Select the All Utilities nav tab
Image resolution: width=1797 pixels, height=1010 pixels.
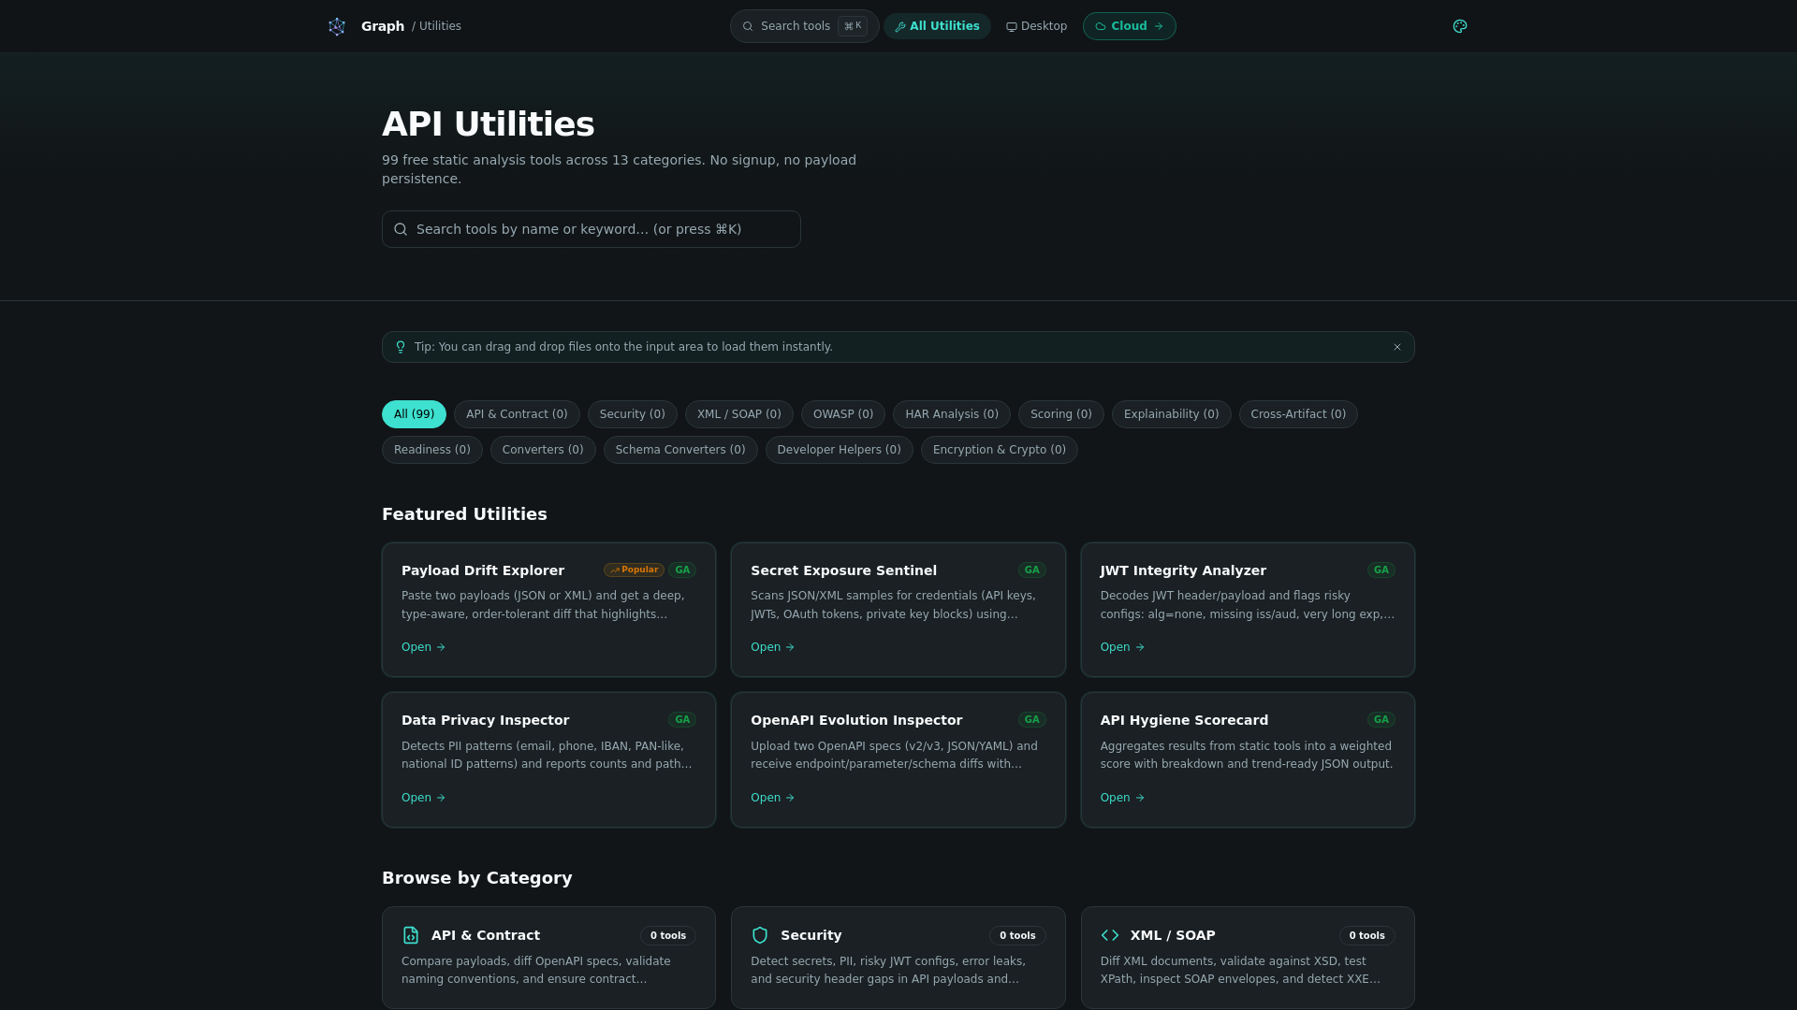click(x=937, y=26)
